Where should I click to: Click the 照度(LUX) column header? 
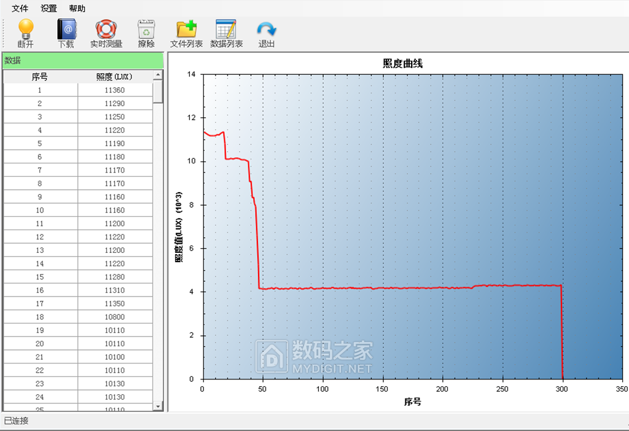115,77
